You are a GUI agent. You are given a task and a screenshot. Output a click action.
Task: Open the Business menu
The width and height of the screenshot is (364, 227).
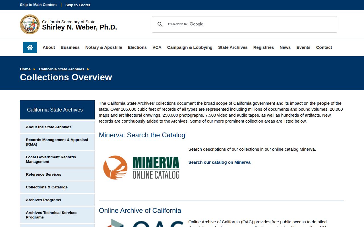coord(70,47)
